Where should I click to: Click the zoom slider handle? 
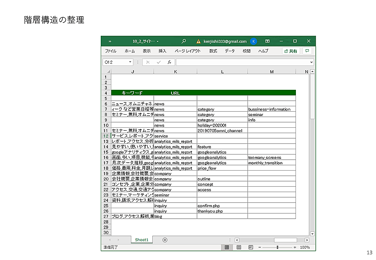pyautogui.click(x=277, y=247)
